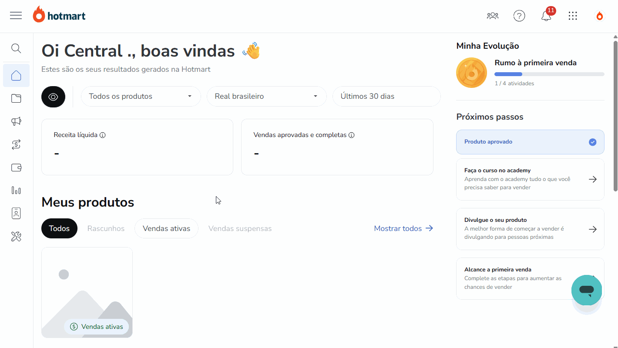Click the right panel vertical scrollbar
This screenshot has width=618, height=348.
coord(615,116)
